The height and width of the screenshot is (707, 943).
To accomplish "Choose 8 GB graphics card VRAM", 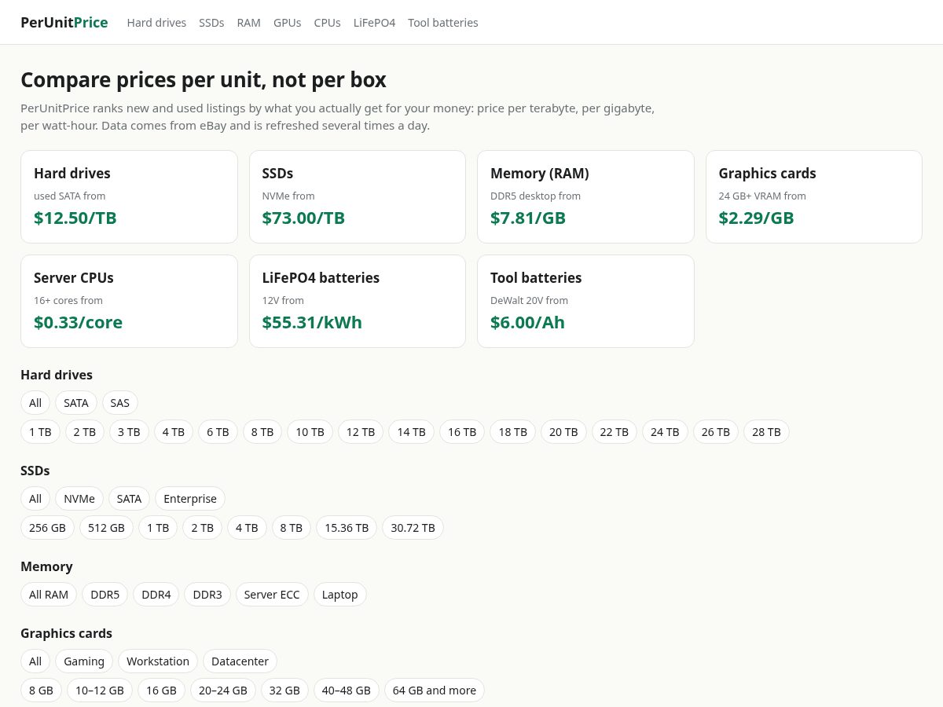I will point(41,691).
